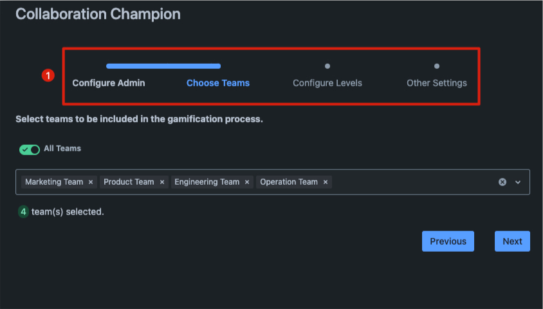Open the Configure Levels step
The image size is (543, 309).
(327, 83)
